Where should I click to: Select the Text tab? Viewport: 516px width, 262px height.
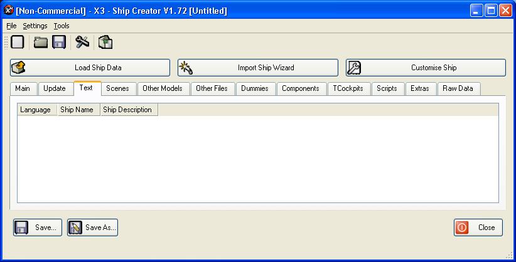coord(86,88)
